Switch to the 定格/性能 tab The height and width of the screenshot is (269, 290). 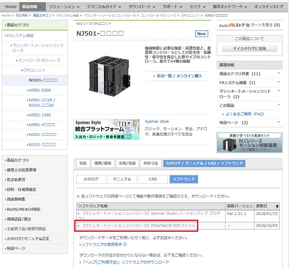(127, 163)
